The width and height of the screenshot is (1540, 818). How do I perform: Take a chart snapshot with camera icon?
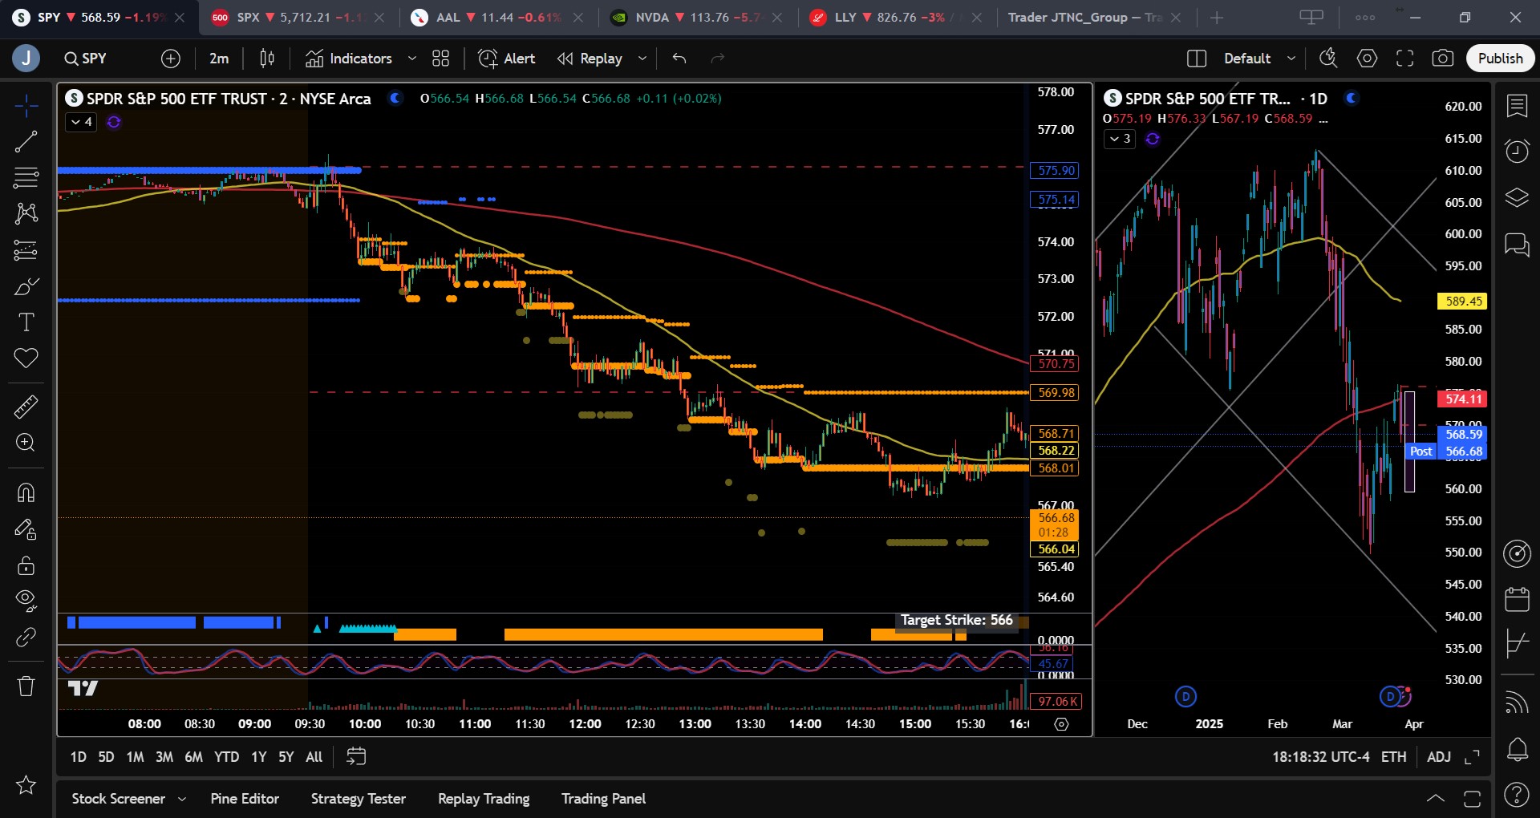[x=1442, y=59]
